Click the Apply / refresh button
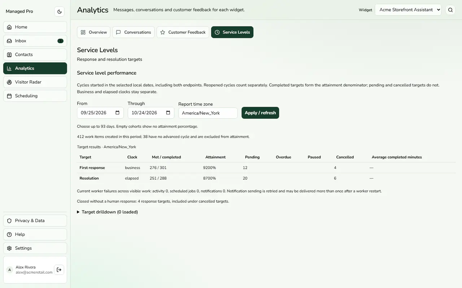Image resolution: width=462 pixels, height=288 pixels. click(260, 113)
